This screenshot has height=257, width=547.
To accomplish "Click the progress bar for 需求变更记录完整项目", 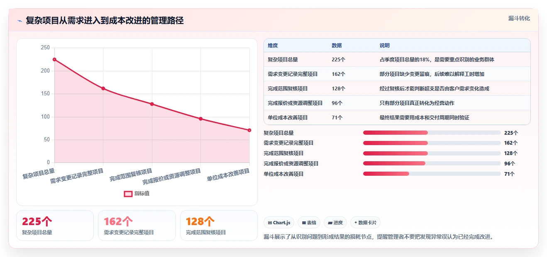I will click(432, 143).
